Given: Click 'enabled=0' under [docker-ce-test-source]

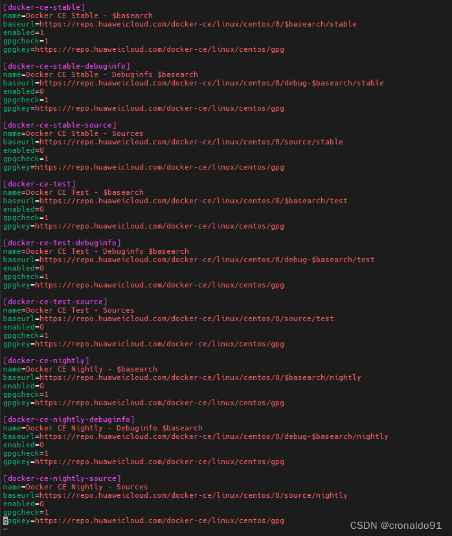Looking at the screenshot, I should pos(23,327).
